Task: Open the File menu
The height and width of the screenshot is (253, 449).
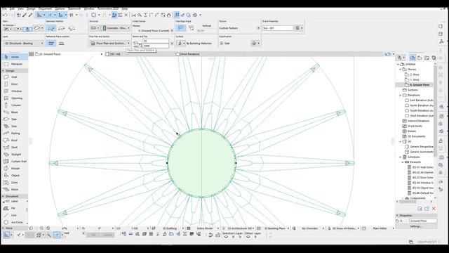Action: (4, 9)
